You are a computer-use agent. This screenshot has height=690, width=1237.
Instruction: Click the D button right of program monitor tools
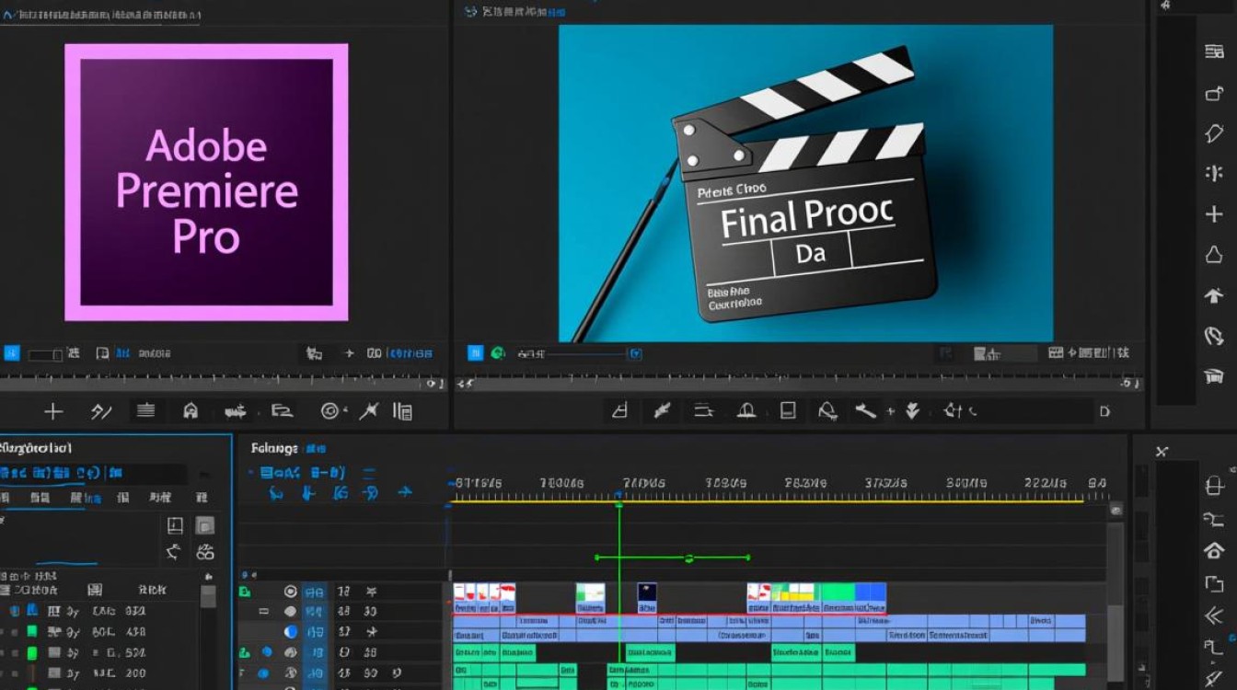[1105, 411]
